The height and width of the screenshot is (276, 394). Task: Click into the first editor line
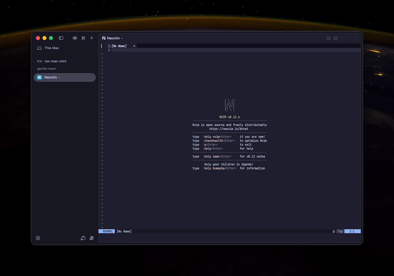tap(236, 50)
